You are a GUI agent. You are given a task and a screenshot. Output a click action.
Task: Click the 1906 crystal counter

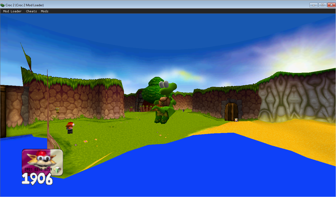(37, 179)
